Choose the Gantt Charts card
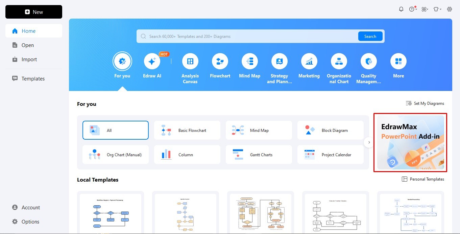 [259, 155]
